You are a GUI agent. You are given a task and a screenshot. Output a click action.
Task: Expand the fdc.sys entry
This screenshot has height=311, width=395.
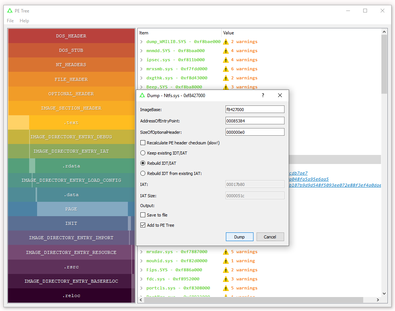142,279
